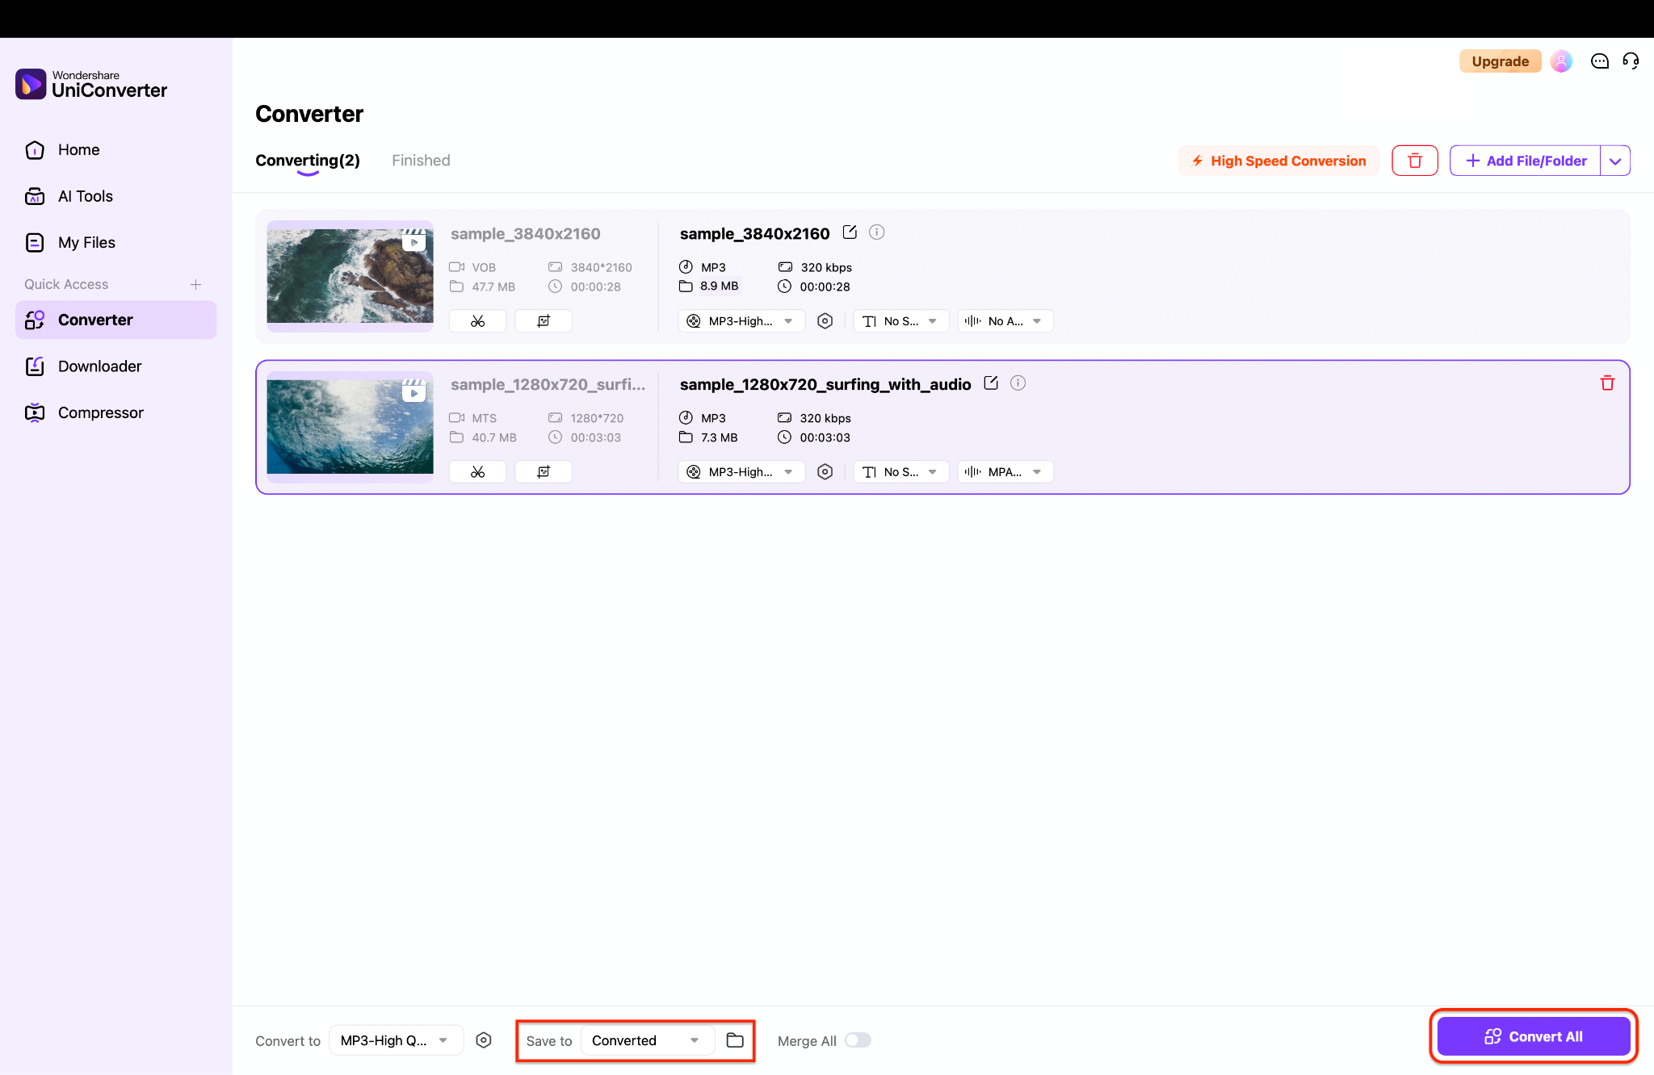
Task: Open the Add File/Folder dropdown arrow
Action: (x=1616, y=161)
